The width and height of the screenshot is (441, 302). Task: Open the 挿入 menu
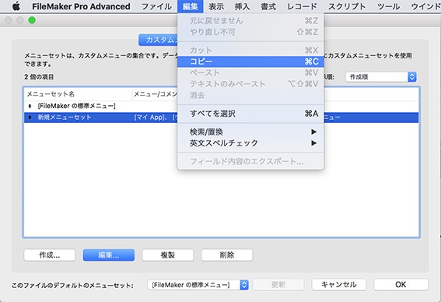click(242, 6)
